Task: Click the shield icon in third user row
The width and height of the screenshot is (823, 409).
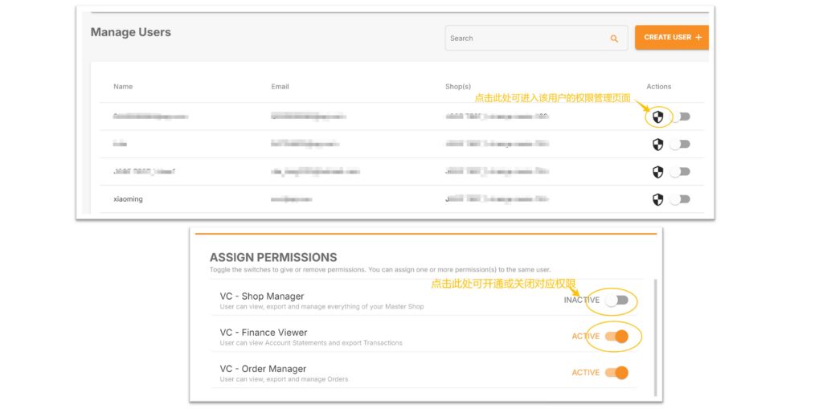Action: (x=657, y=172)
